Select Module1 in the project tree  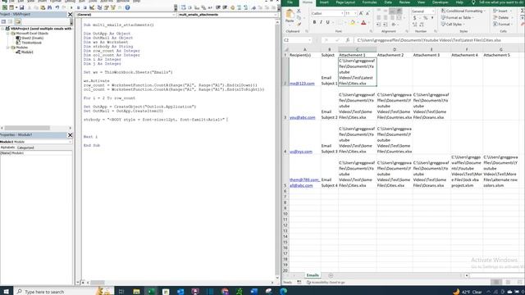[x=27, y=52]
